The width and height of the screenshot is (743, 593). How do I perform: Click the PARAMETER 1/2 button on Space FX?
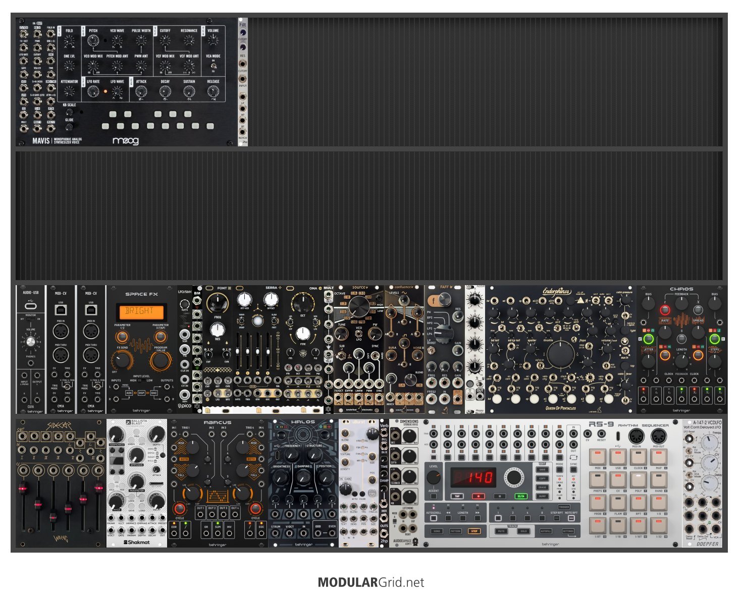[122, 337]
